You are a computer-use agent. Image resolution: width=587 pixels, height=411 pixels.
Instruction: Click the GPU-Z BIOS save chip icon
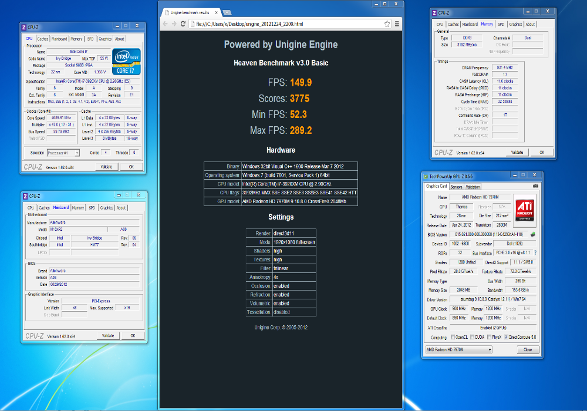[533, 234]
